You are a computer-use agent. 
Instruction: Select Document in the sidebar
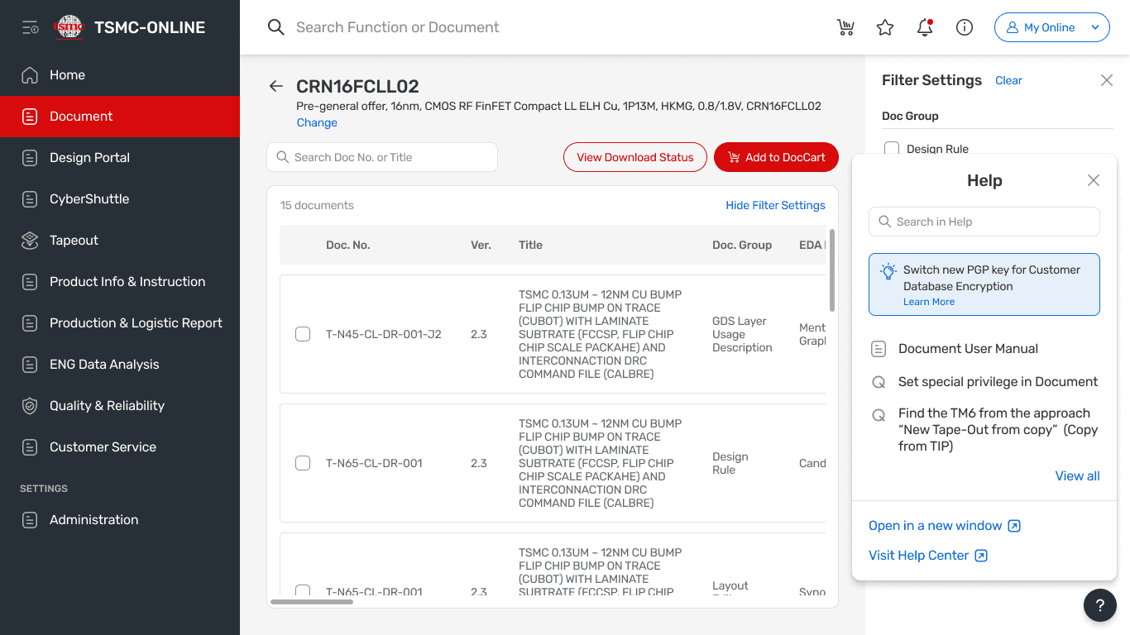pos(120,117)
